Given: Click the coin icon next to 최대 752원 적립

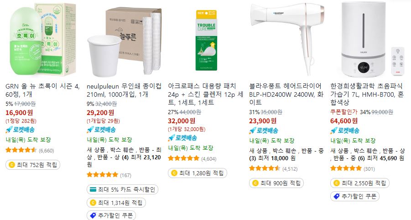Looking at the screenshot, I should [x=12, y=165].
